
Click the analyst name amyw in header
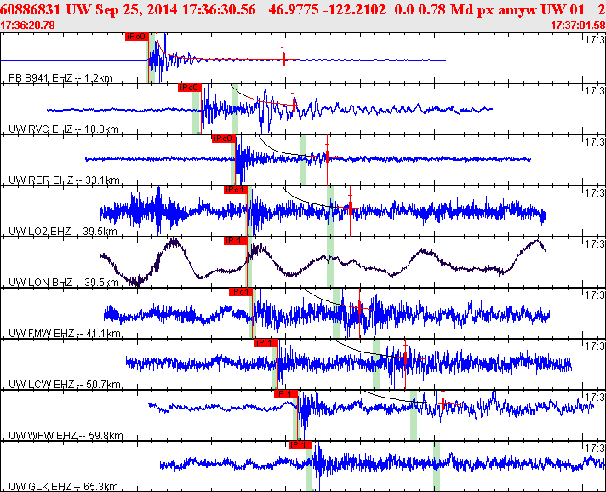tap(517, 10)
